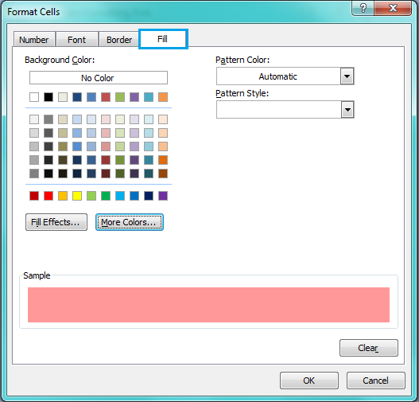Viewport: 419px width, 402px height.
Task: Choose the orange theme color swatch
Action: [x=163, y=97]
